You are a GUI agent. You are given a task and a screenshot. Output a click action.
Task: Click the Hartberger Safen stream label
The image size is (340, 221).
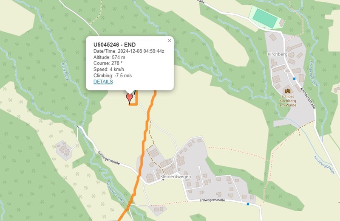click(115, 193)
